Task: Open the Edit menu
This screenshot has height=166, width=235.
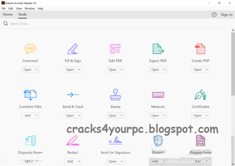Action: click(x=11, y=9)
